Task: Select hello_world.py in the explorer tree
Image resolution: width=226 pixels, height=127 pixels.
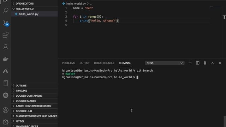Action: click(x=35, y=14)
